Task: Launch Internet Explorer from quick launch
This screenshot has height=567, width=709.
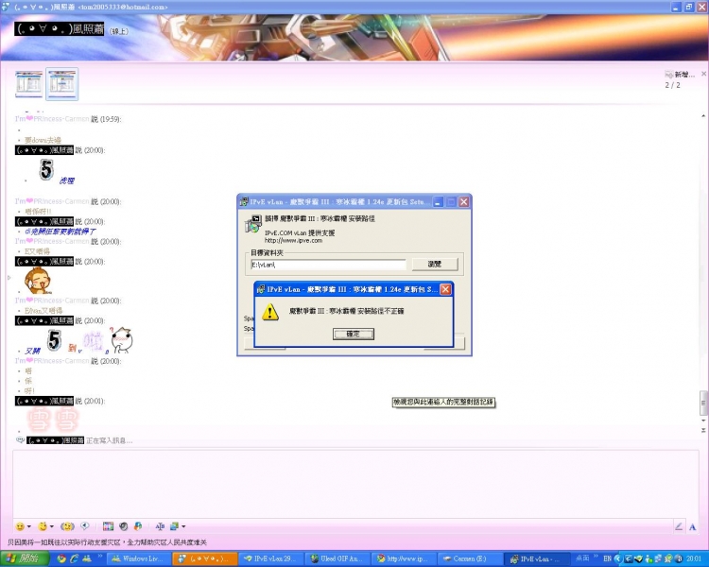Action: pos(74,558)
